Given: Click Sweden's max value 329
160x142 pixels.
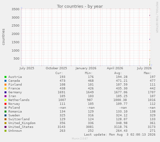Looking at the screenshot, I should (153, 115).
